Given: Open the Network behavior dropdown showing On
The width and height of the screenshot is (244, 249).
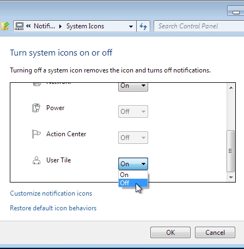Looking at the screenshot, I should (133, 87).
